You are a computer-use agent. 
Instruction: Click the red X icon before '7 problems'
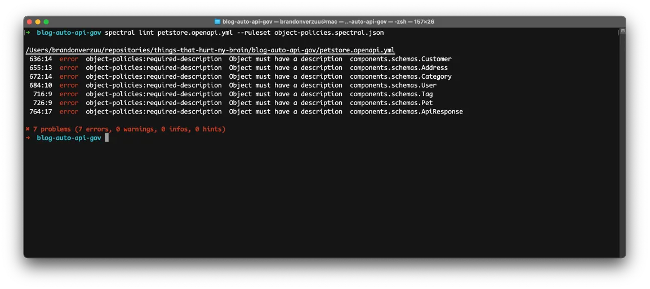point(28,129)
